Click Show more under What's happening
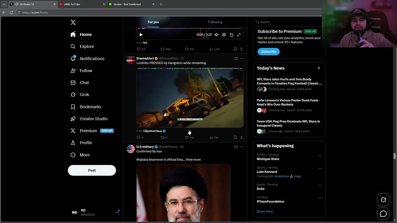Screen dimensions: 397x223 [265, 211]
